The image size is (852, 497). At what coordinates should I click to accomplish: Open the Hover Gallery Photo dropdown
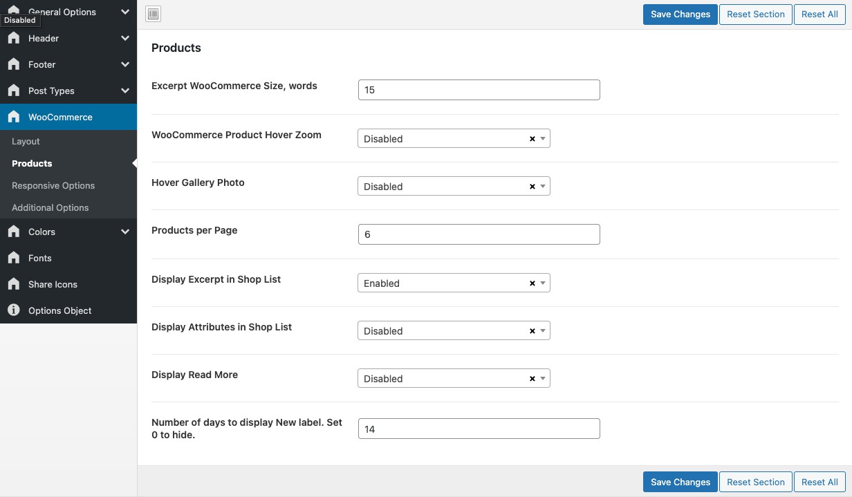coord(454,186)
